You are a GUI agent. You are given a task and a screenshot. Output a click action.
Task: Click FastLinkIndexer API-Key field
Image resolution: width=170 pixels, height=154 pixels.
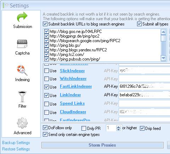pos(144,86)
